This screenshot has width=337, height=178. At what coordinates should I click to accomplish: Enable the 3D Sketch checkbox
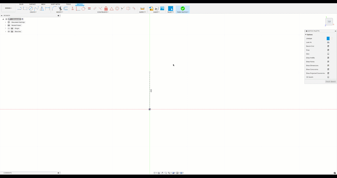pos(328,77)
